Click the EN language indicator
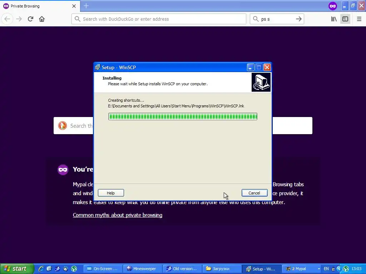Screen dimensions: 366x274 [326, 269]
